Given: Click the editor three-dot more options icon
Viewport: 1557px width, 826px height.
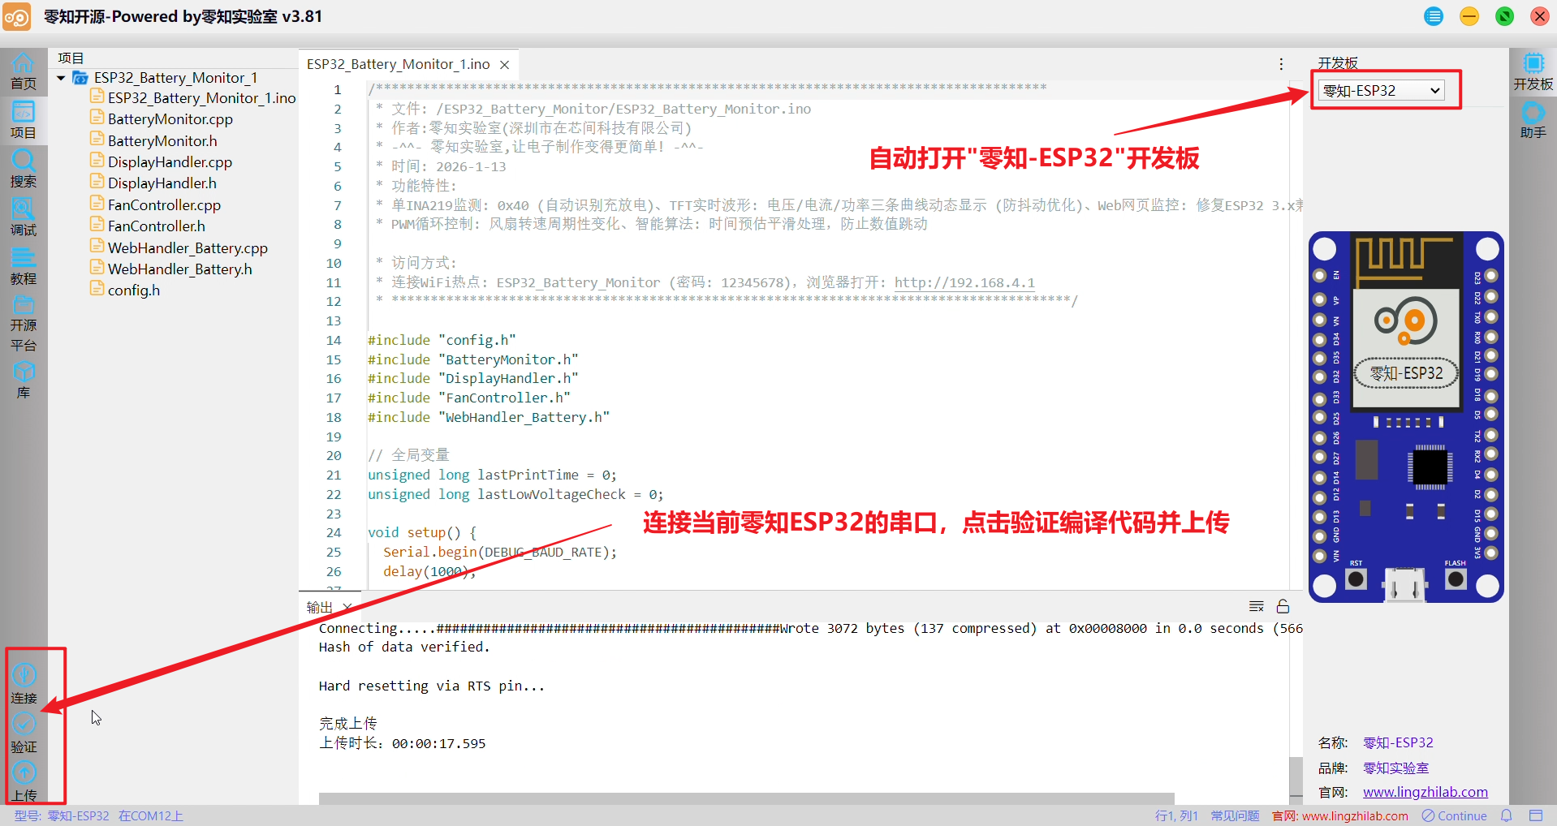Looking at the screenshot, I should pos(1281,64).
